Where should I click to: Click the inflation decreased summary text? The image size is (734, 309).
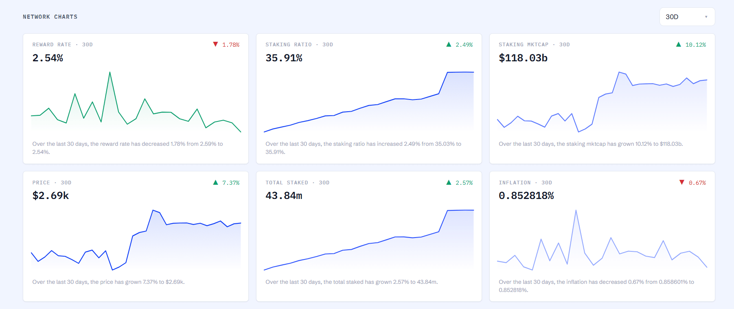(596, 286)
